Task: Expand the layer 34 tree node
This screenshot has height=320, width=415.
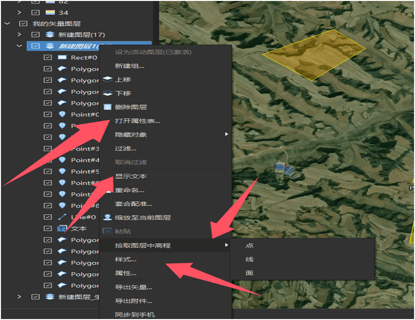Action: click(19, 12)
